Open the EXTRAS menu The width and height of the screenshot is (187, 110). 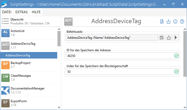click(x=21, y=12)
